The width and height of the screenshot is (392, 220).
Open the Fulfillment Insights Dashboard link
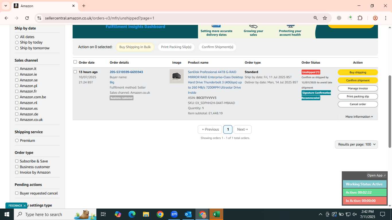click(135, 27)
